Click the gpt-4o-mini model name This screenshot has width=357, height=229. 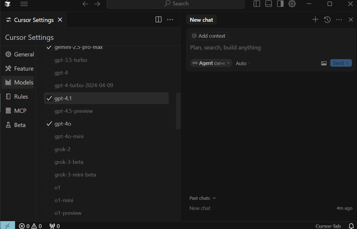[69, 136]
